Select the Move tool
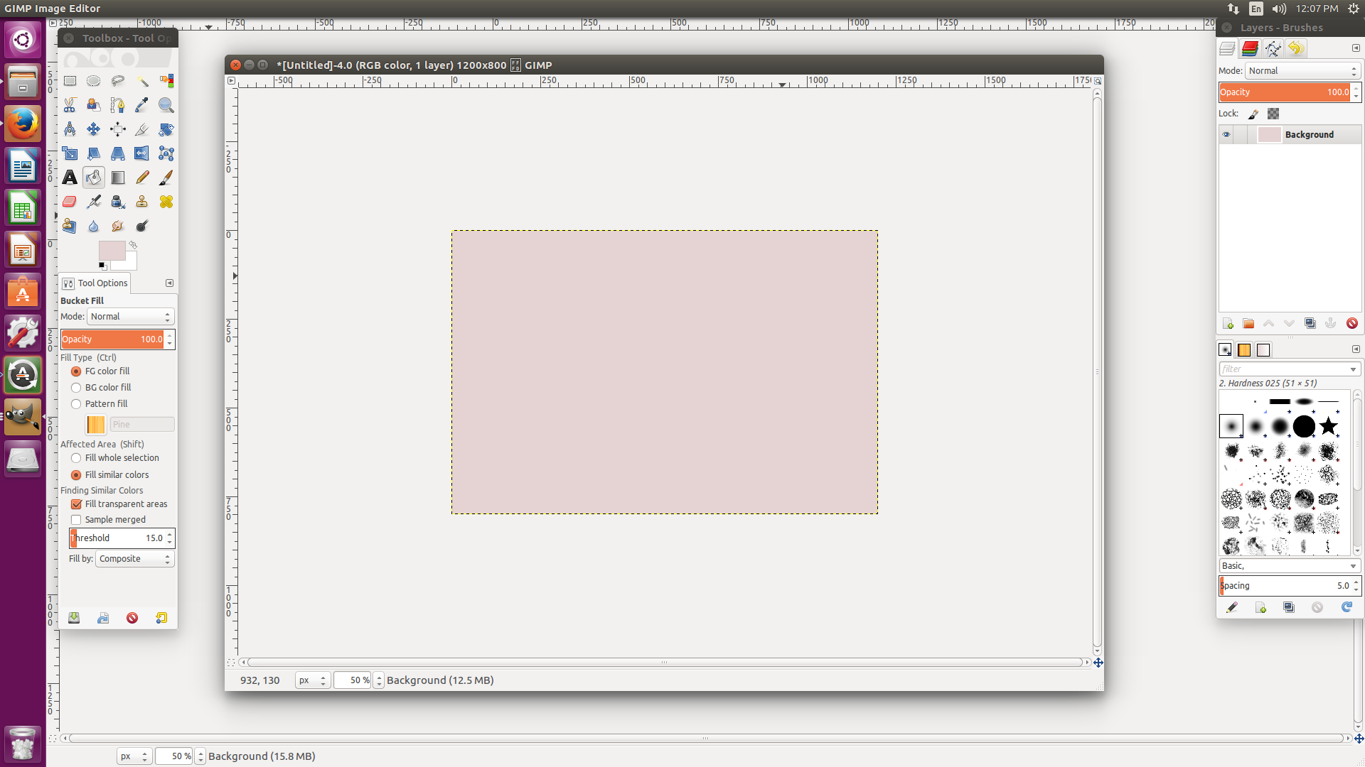The height and width of the screenshot is (767, 1365). point(93,129)
